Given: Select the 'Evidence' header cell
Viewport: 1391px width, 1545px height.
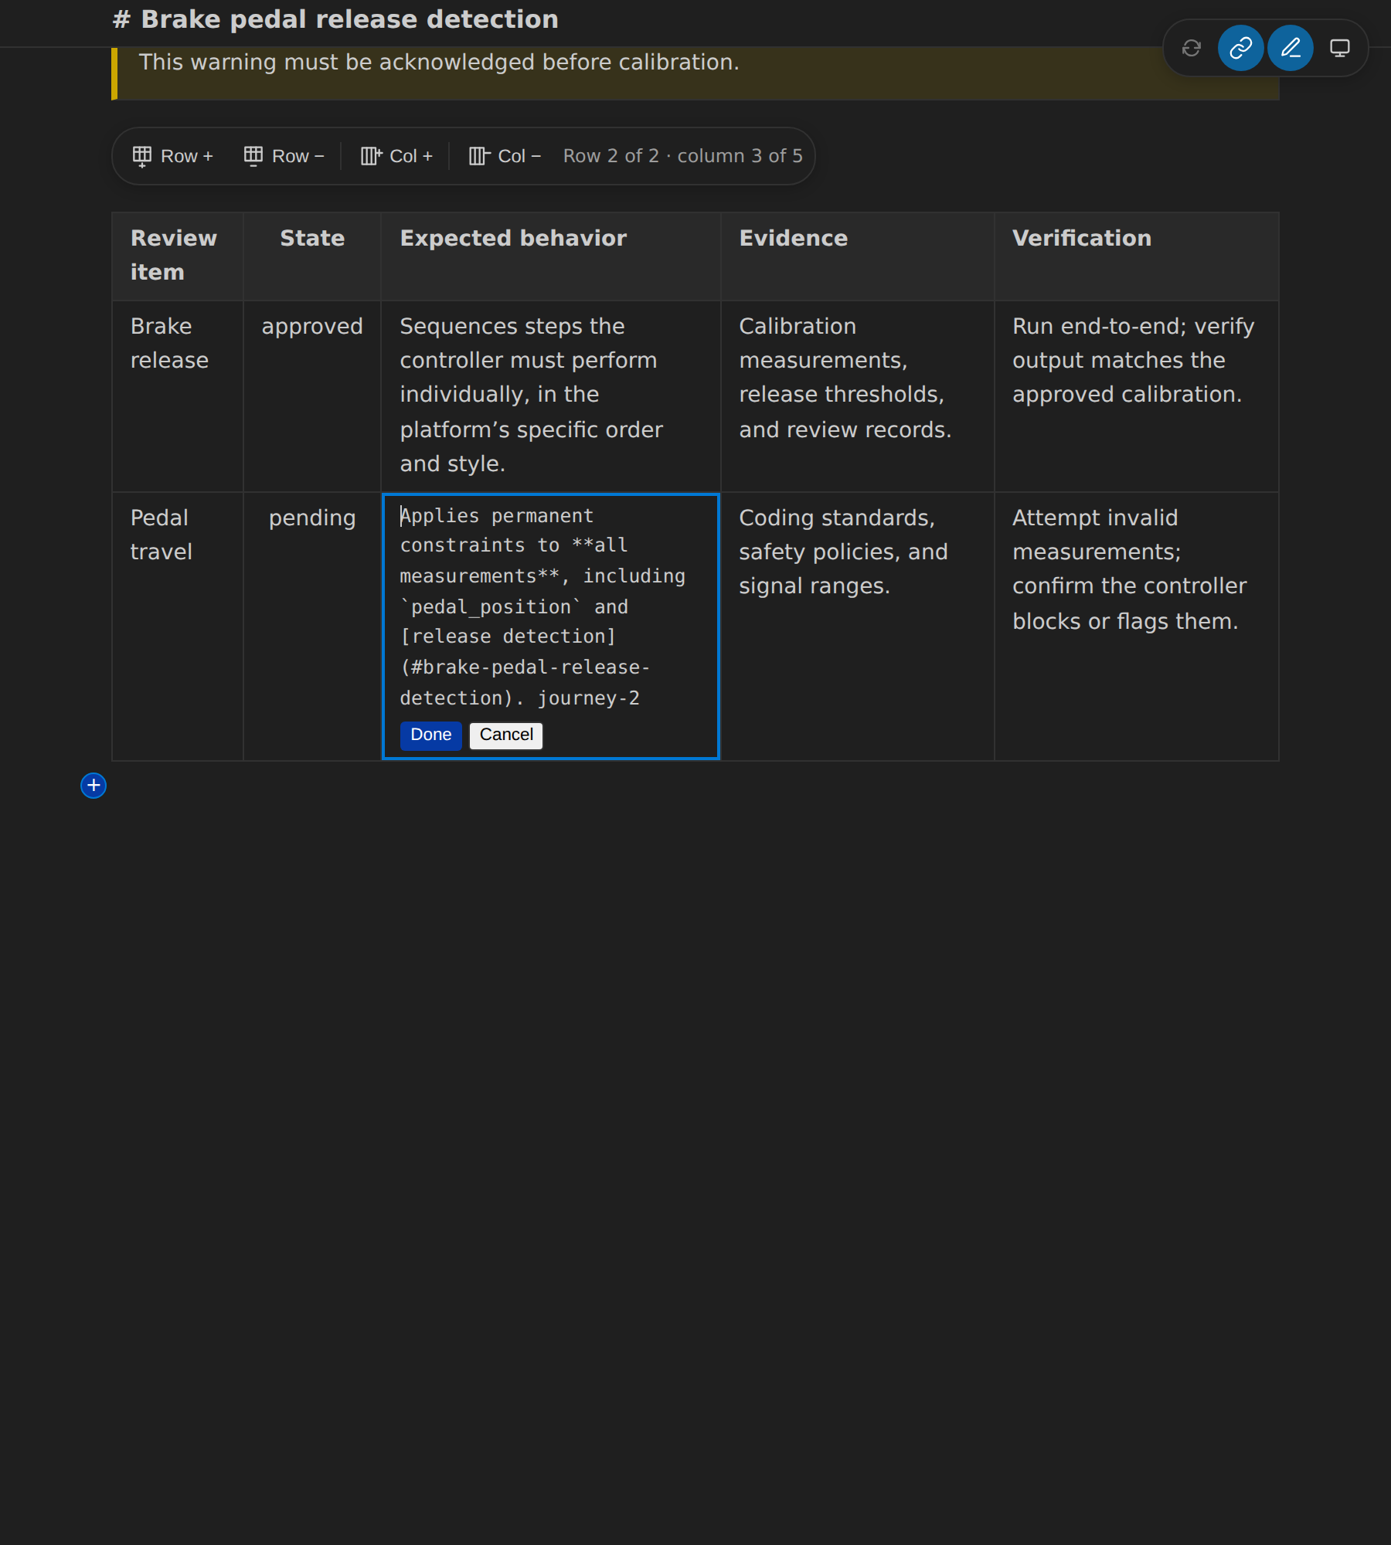Looking at the screenshot, I should point(858,256).
